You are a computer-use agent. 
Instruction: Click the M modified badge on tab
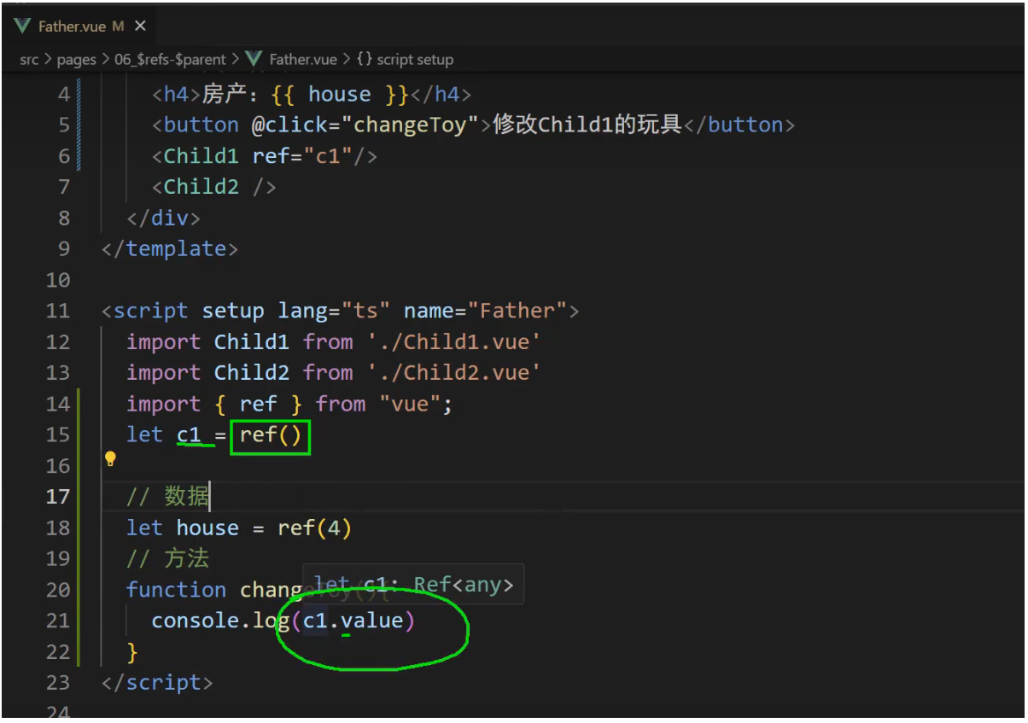coord(119,26)
